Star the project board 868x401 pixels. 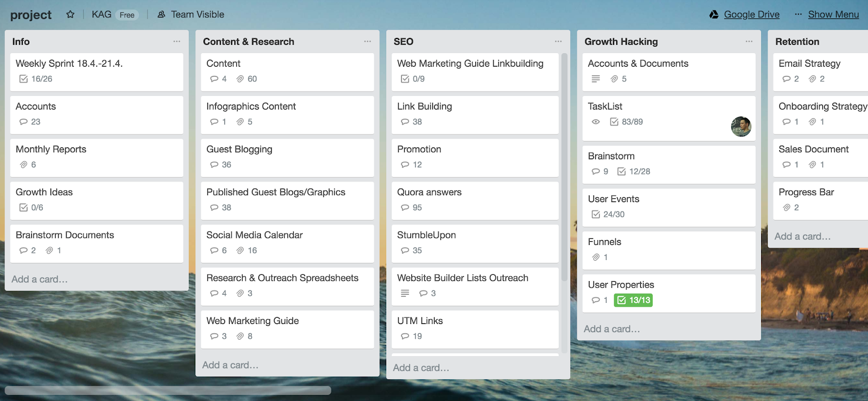[70, 15]
